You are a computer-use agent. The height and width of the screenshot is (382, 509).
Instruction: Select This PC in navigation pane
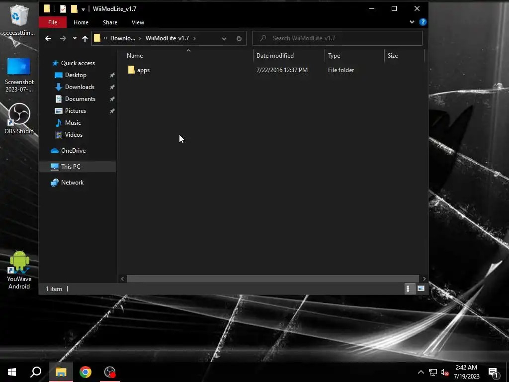coord(71,167)
